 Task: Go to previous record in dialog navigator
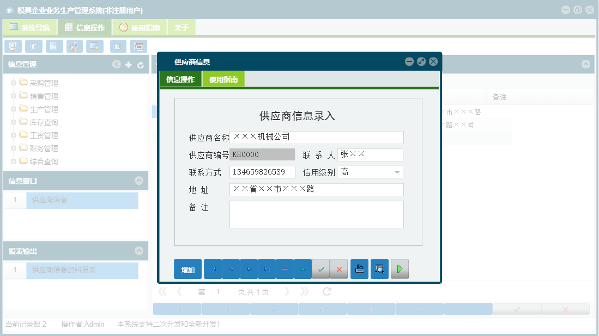click(x=231, y=269)
